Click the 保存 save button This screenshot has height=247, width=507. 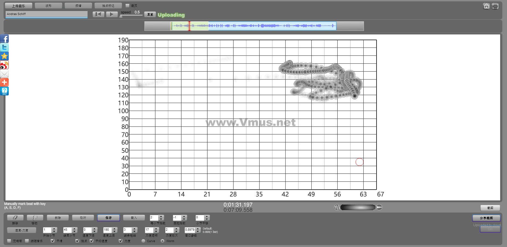[109, 218]
